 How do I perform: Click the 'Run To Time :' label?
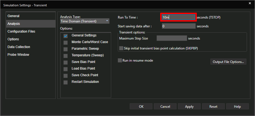tap(128, 17)
